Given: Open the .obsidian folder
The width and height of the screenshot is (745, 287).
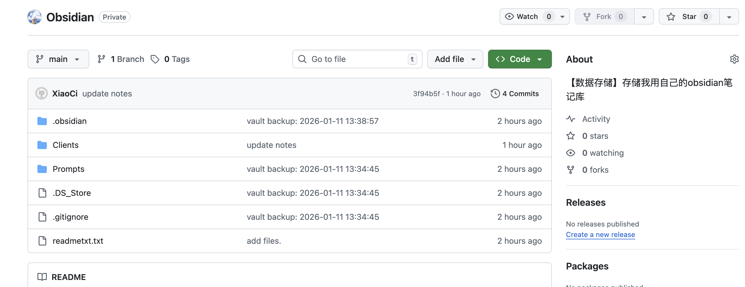Looking at the screenshot, I should pos(70,121).
